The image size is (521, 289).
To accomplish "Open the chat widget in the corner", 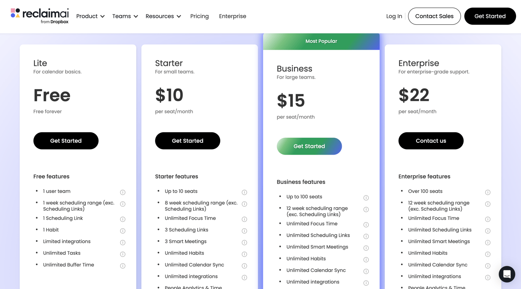I will (x=507, y=274).
